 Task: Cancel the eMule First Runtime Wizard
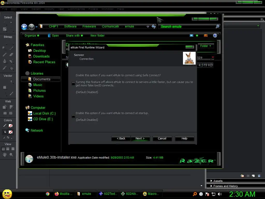pyautogui.click(x=162, y=138)
